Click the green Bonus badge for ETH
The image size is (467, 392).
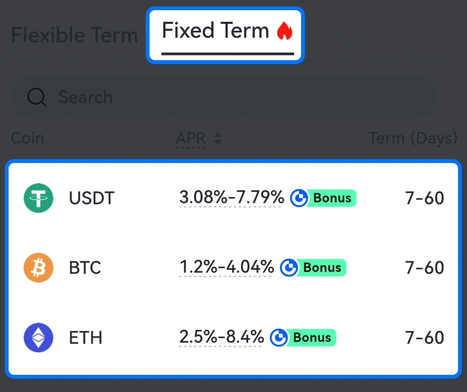pos(312,337)
